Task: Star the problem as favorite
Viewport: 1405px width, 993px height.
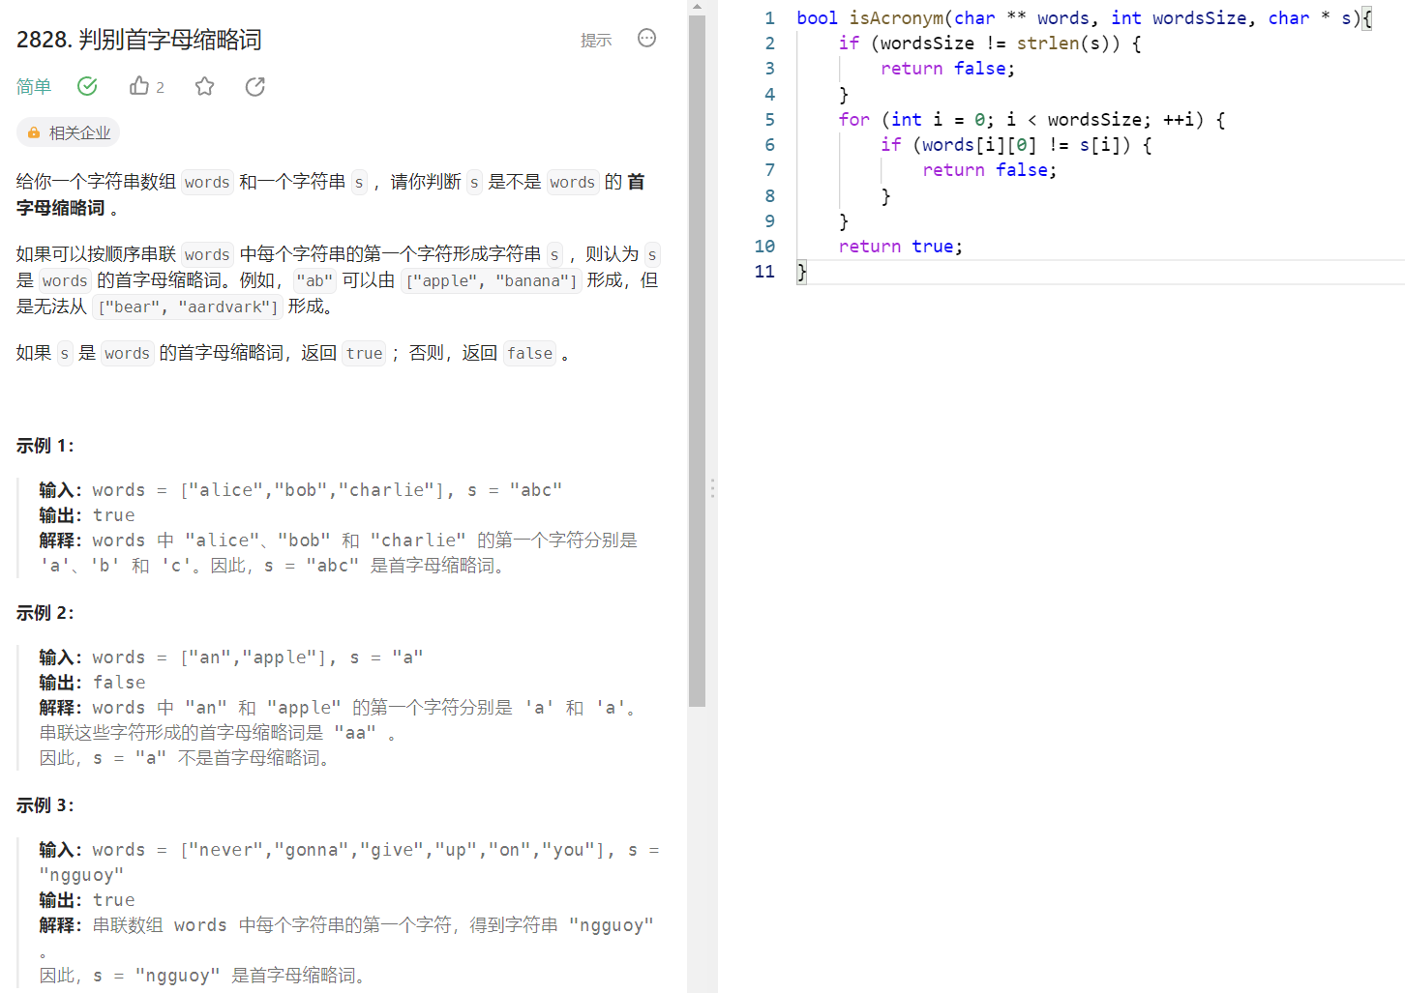Action: pyautogui.click(x=204, y=86)
